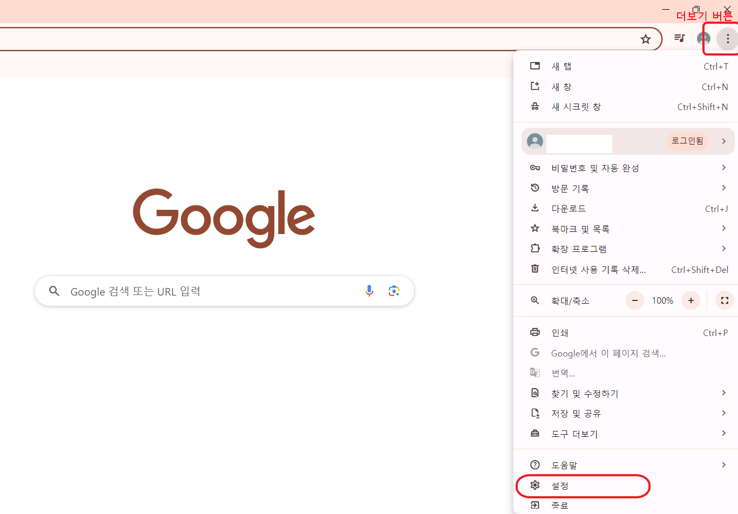Select the voice search microphone icon
Viewport: 738px width, 514px height.
[x=369, y=291]
